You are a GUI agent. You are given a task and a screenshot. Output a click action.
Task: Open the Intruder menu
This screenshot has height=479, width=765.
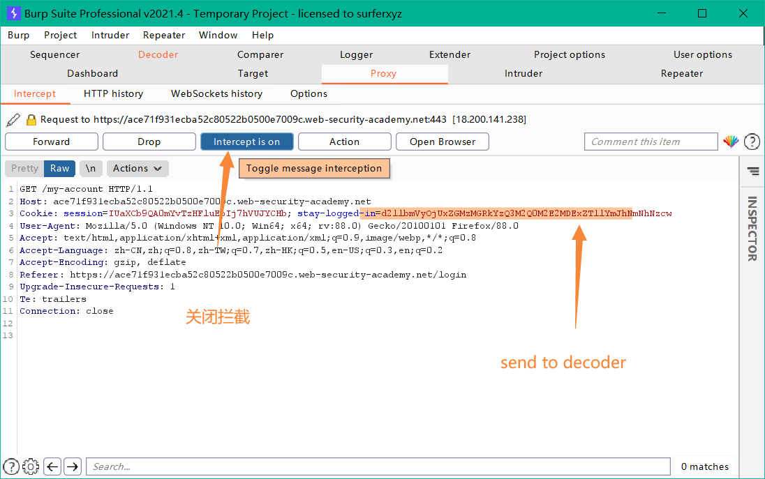tap(110, 35)
